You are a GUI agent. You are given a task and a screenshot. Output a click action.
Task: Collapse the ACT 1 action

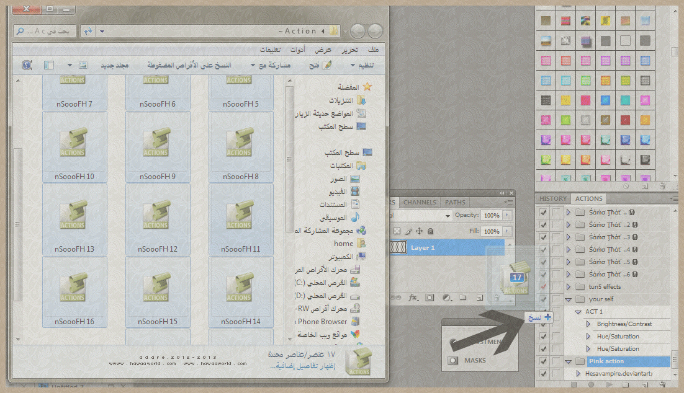(x=578, y=311)
